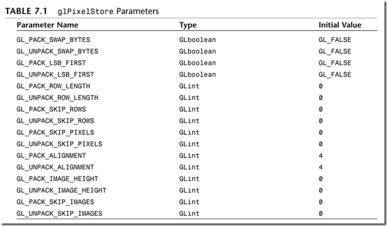
Task: Click the Type column header
Action: point(188,25)
